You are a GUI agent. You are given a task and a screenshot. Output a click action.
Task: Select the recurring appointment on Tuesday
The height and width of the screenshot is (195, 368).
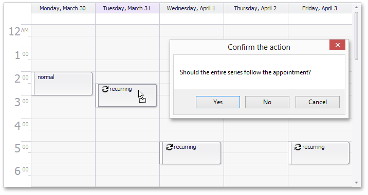[x=126, y=95]
